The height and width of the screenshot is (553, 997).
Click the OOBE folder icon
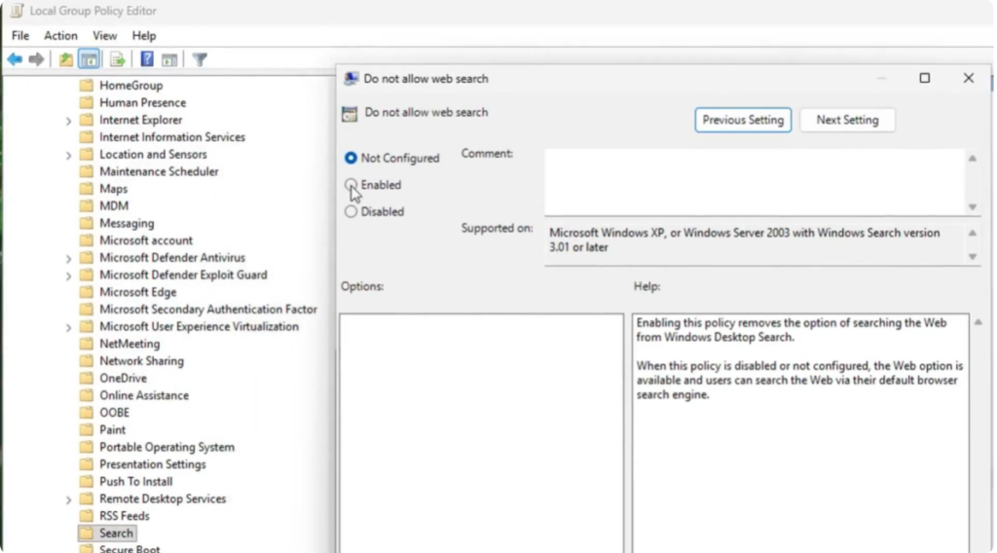[x=87, y=413]
